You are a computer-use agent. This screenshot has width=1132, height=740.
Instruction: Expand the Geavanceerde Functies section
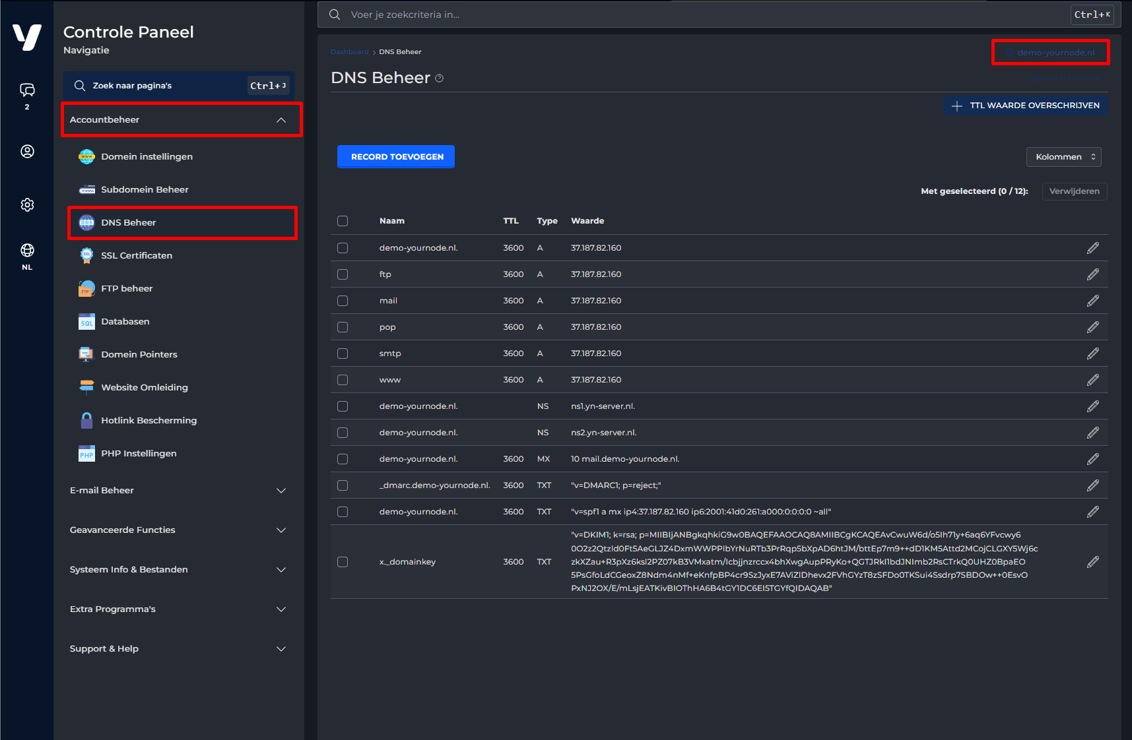178,530
